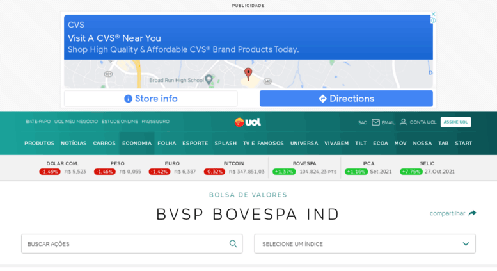Click the +1,37% Bovespa change badge
Image resolution: width=497 pixels, height=271 pixels.
tap(284, 172)
